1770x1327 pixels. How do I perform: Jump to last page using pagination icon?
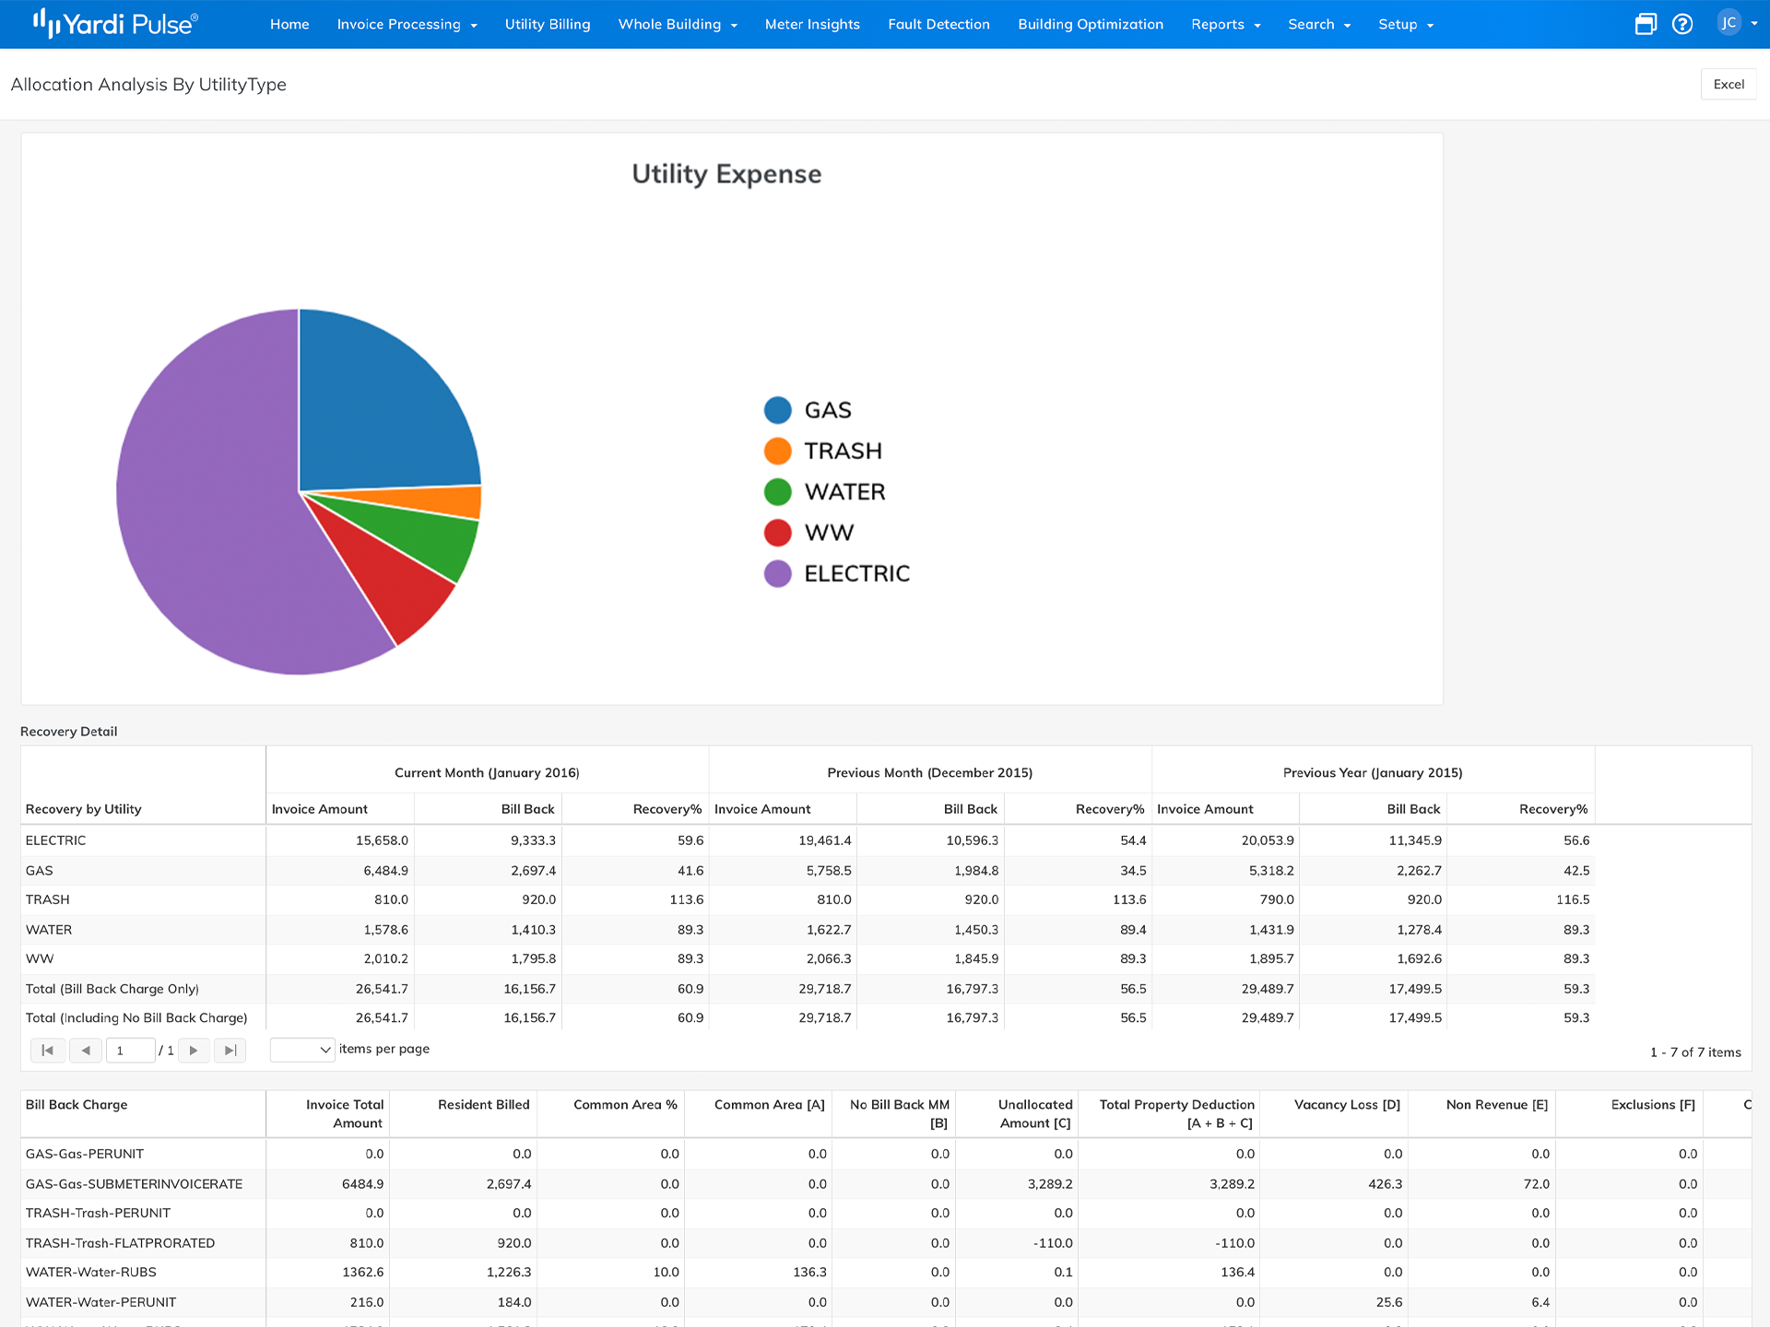point(230,1050)
